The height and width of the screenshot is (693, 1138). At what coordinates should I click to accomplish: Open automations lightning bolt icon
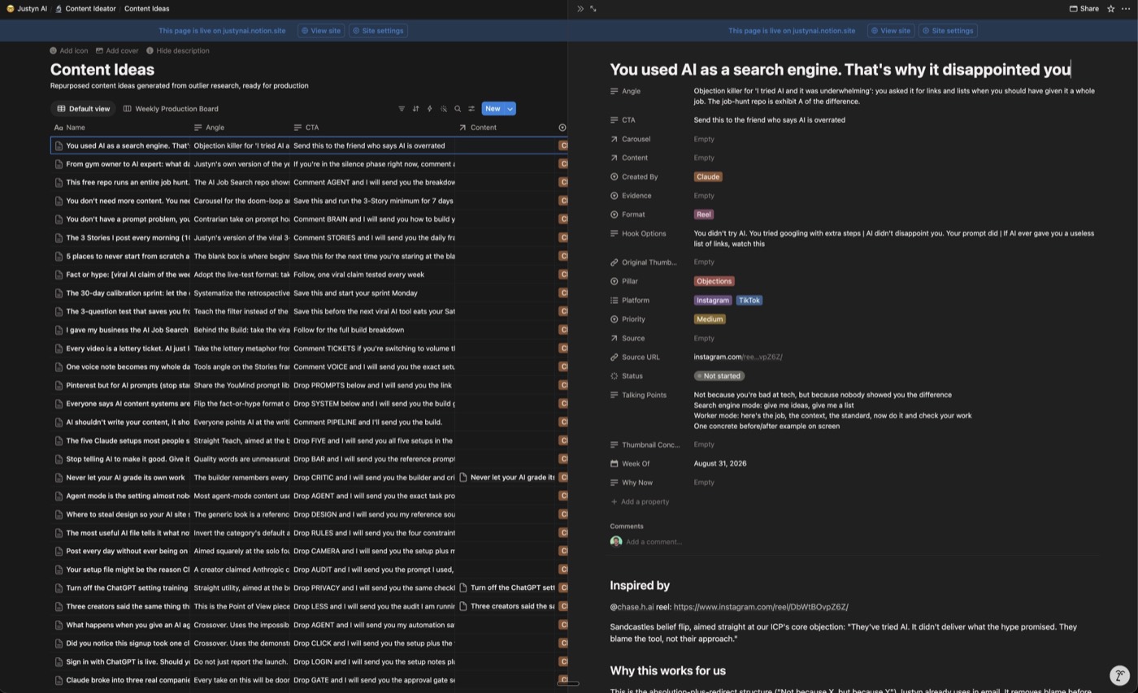coord(429,109)
